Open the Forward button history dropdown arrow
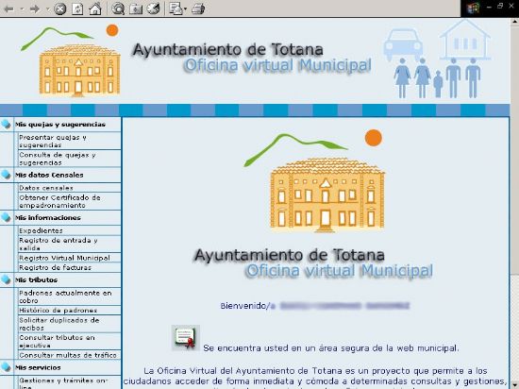This screenshot has width=519, height=389. point(47,8)
